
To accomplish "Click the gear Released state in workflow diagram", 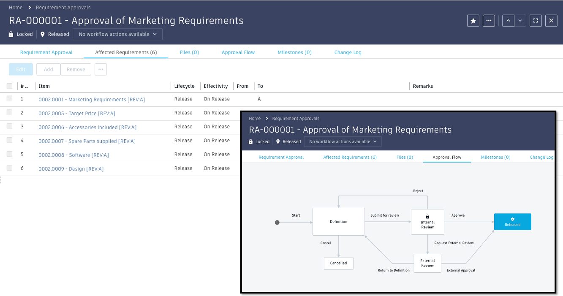I will coord(512,222).
